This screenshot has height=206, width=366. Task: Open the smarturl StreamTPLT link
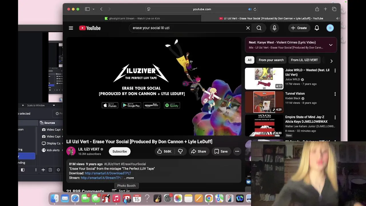102,178
